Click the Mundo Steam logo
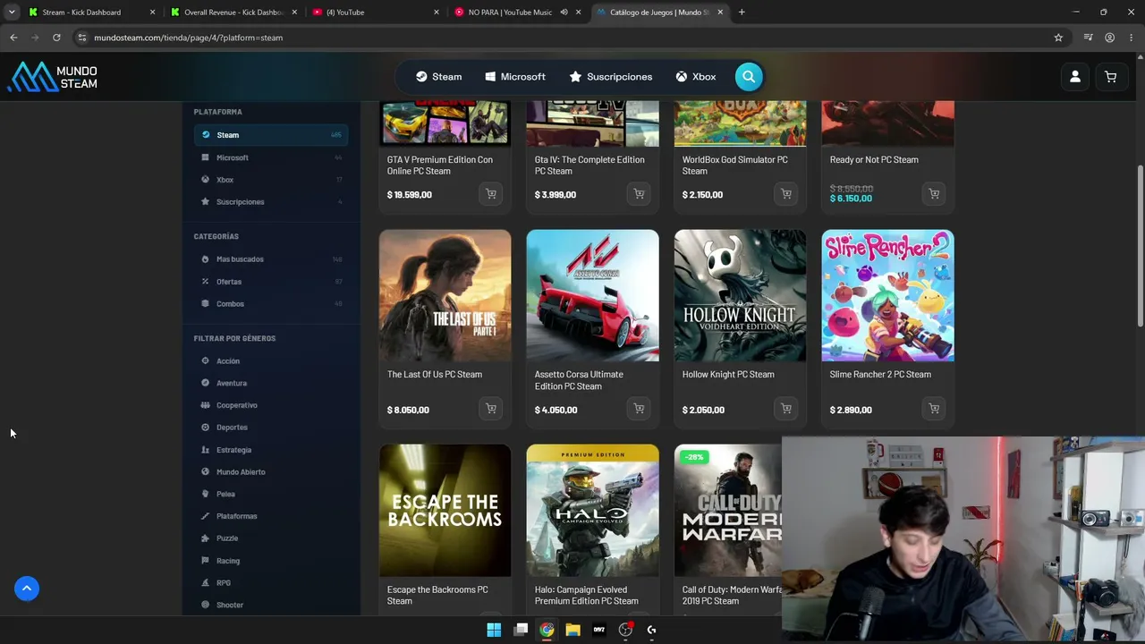Viewport: 1145px width, 644px height. [54, 77]
